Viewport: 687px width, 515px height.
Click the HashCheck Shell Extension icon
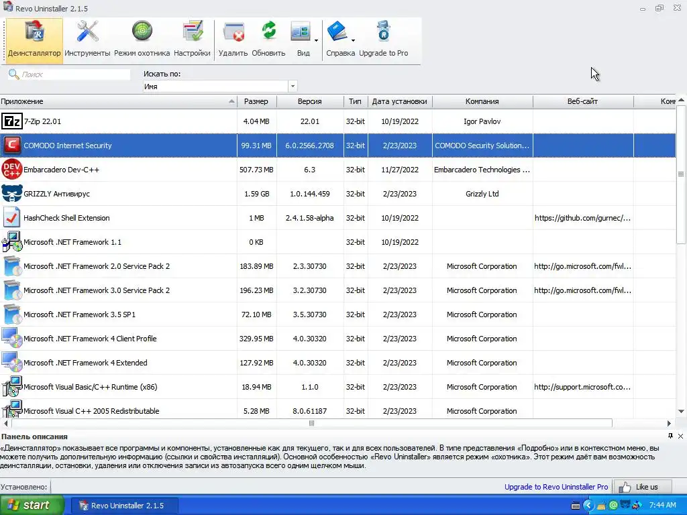(12, 218)
